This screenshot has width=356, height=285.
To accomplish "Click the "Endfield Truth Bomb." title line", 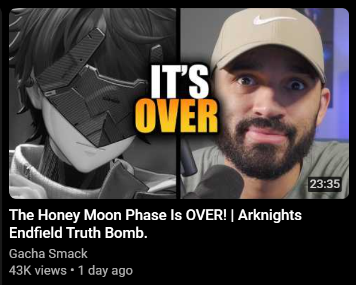I will pyautogui.click(x=78, y=233).
